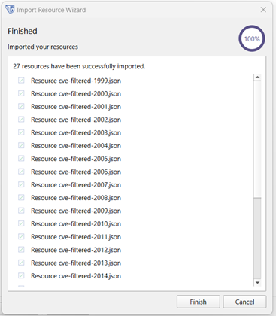Screen dimensions: 276x316
Task: Select text Resource cve-filtered-2003.json
Action: [x=76, y=133]
